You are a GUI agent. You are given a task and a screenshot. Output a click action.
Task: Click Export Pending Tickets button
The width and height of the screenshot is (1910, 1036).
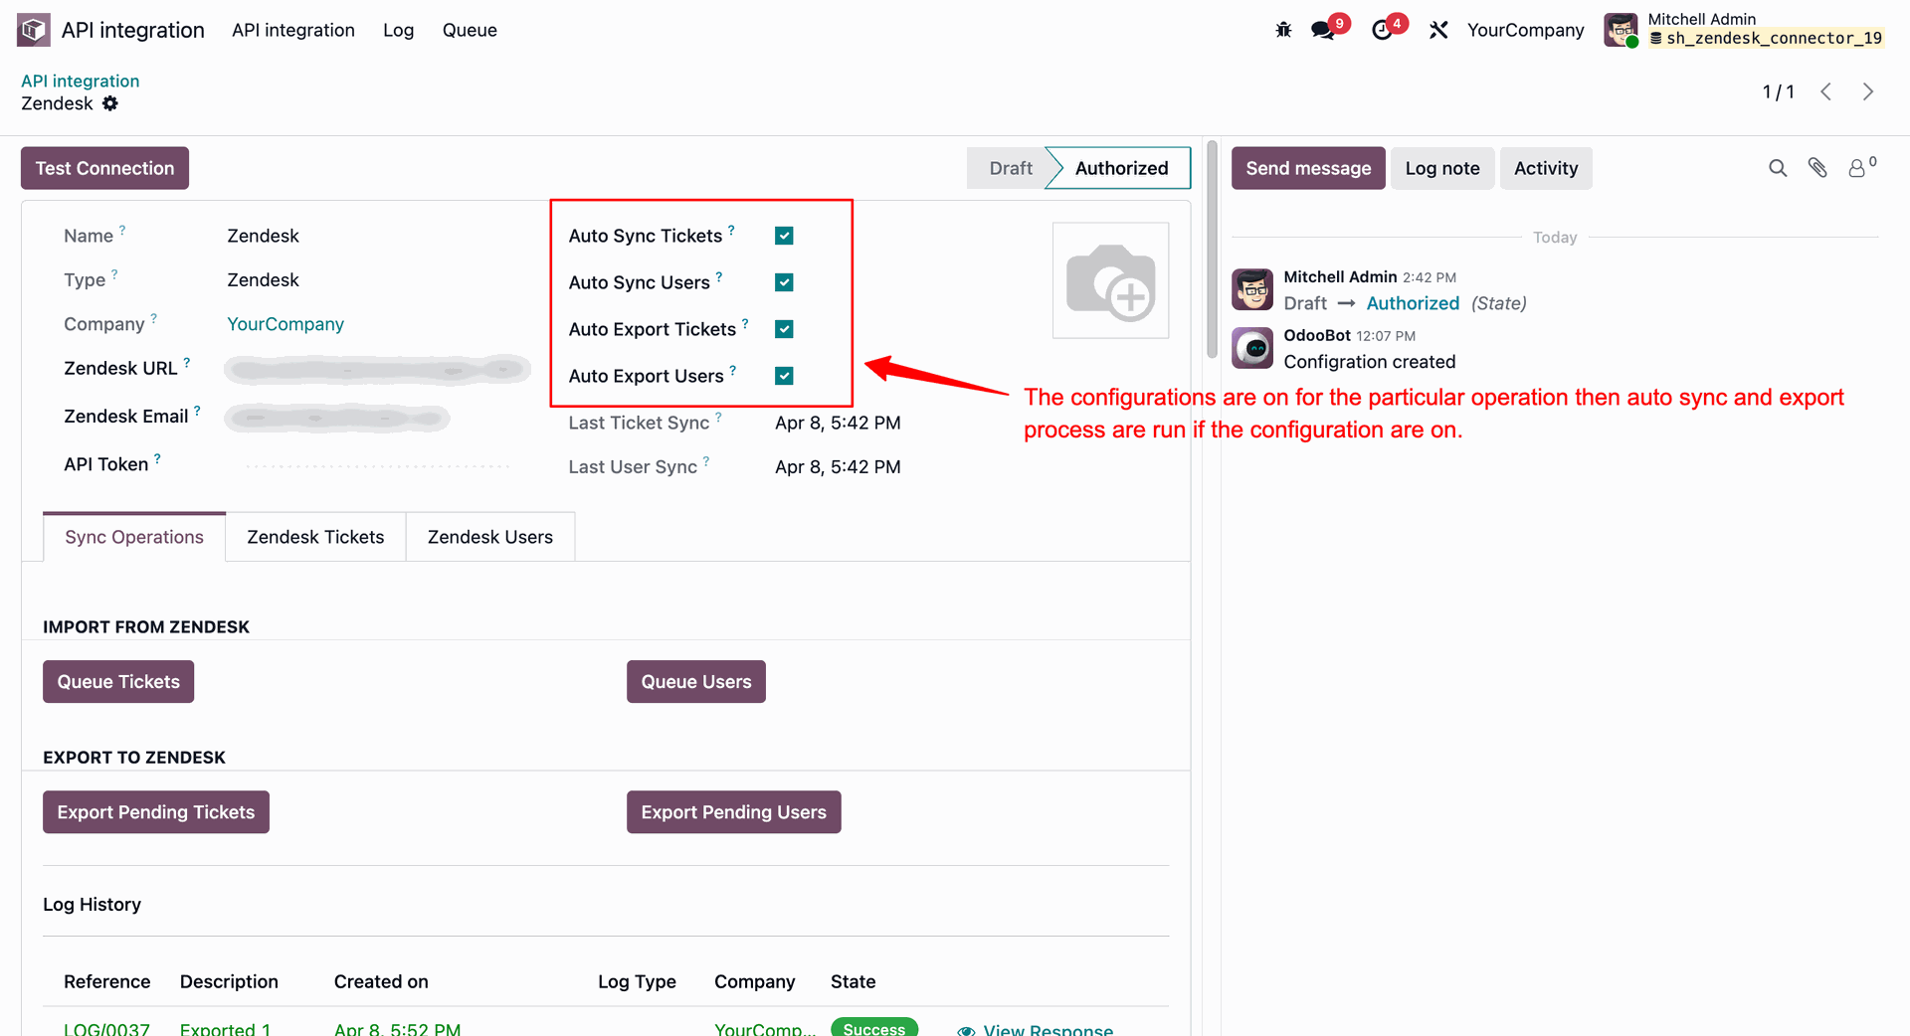click(156, 812)
